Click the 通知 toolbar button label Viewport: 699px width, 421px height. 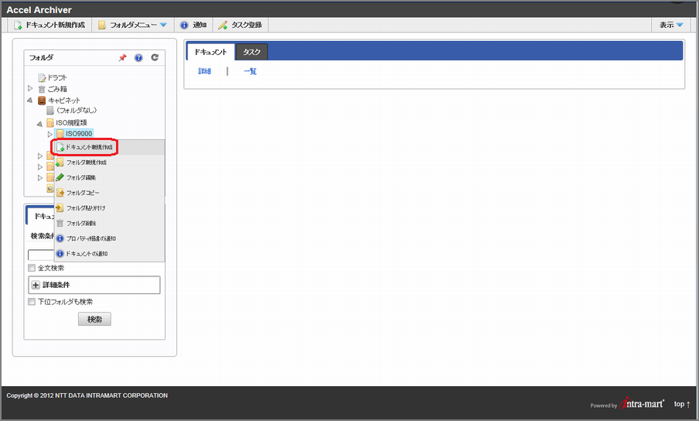click(x=199, y=25)
